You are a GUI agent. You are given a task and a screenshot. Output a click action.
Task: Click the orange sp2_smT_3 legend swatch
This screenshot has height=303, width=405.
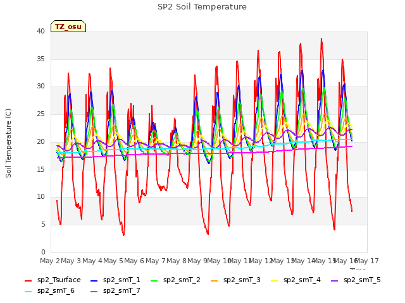coord(215,280)
